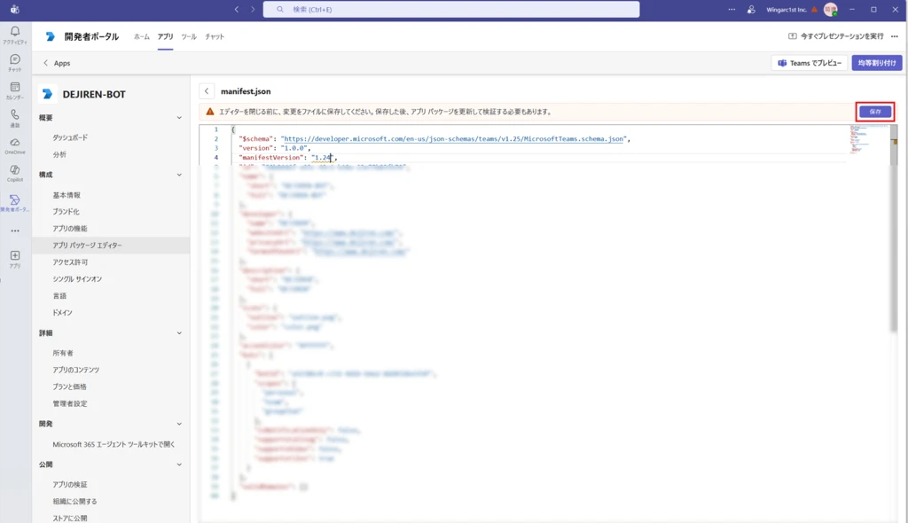Click the back arrow next to manifest.json

pyautogui.click(x=207, y=91)
